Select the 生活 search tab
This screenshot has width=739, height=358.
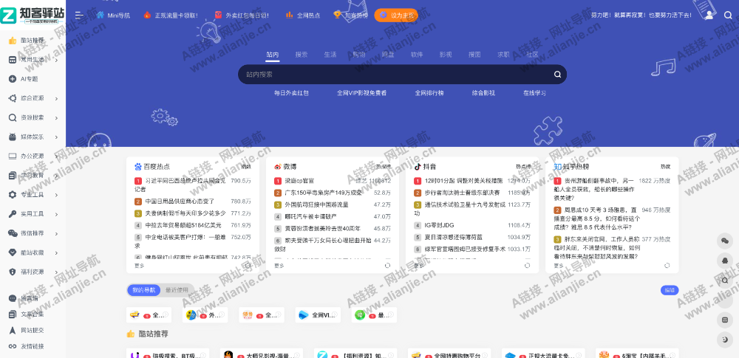pyautogui.click(x=330, y=55)
